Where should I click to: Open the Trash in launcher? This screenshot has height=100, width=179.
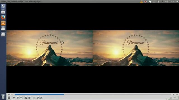(3, 97)
